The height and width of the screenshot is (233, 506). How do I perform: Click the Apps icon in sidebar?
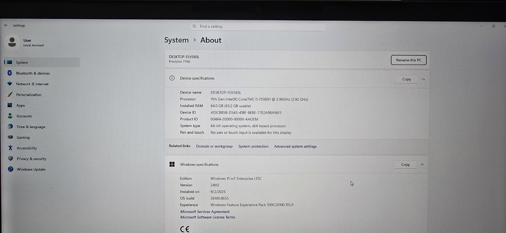pyautogui.click(x=10, y=105)
